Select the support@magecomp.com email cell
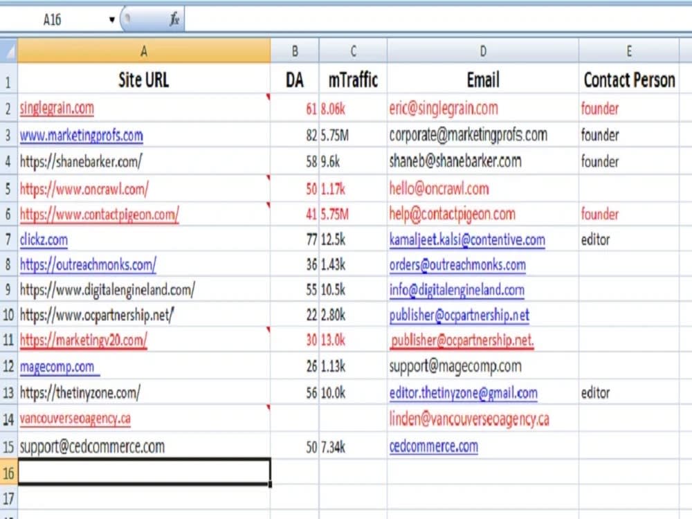This screenshot has width=692, height=519. 483,366
